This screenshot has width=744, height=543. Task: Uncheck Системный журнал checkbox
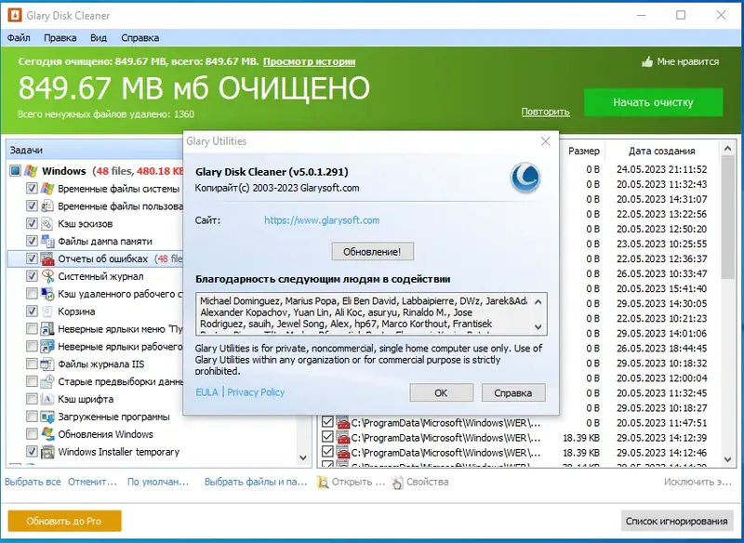[32, 276]
